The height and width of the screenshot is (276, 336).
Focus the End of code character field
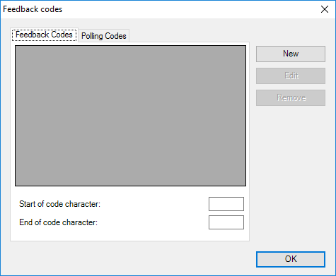point(226,222)
